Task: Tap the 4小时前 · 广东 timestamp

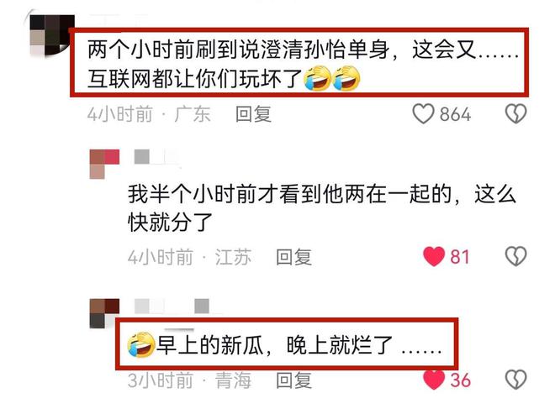Action: [x=149, y=114]
